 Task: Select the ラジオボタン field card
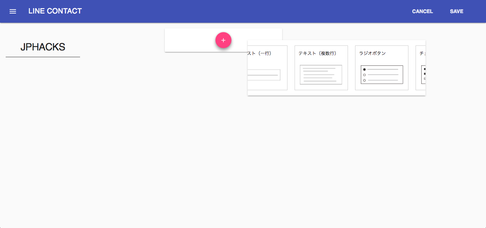point(382,68)
